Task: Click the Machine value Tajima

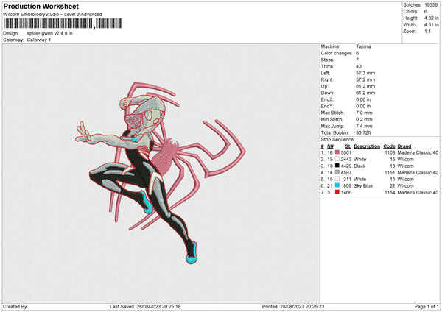Action: pyautogui.click(x=363, y=46)
